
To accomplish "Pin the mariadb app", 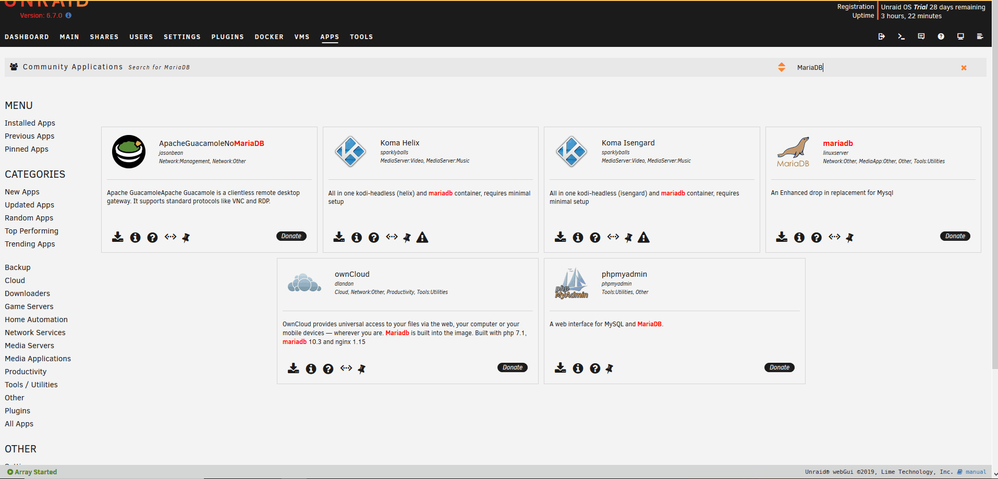I will click(850, 238).
